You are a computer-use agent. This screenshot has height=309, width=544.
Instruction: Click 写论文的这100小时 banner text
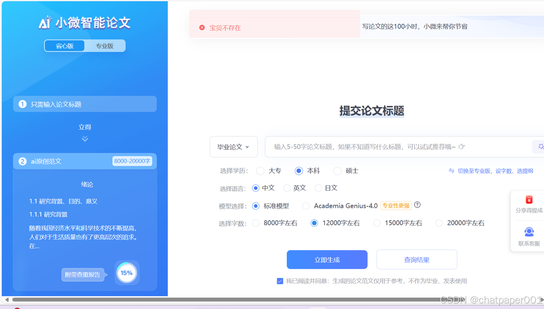point(415,26)
